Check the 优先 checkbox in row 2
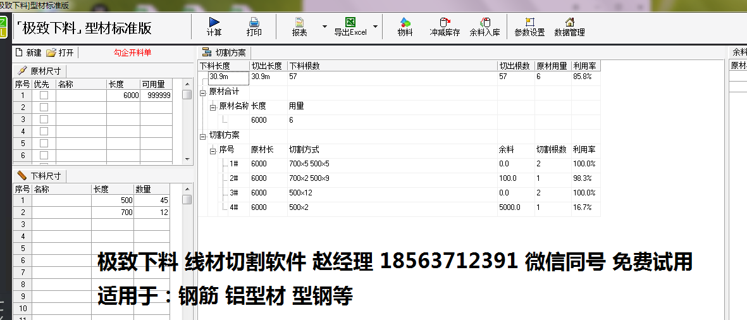Viewport: 747px width, 320px height. click(44, 108)
